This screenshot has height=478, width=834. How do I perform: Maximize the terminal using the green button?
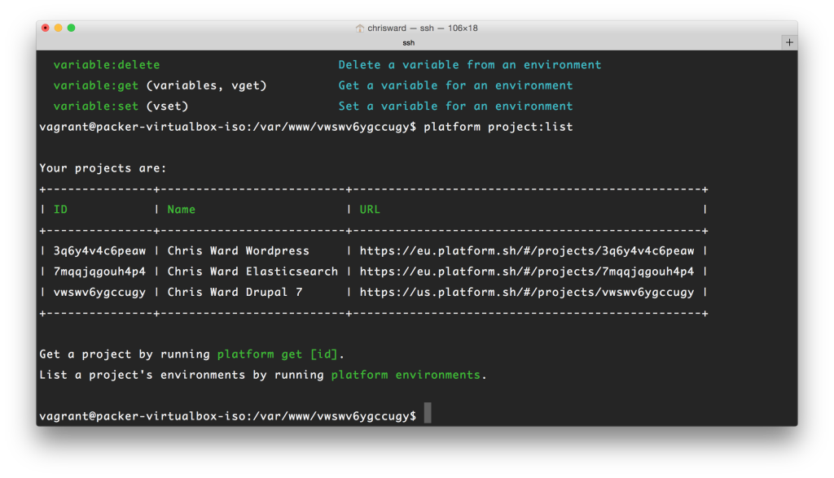pyautogui.click(x=72, y=28)
